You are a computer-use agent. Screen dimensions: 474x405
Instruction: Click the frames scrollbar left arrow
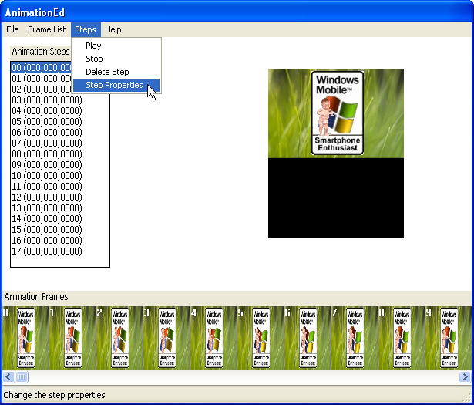tap(8, 377)
